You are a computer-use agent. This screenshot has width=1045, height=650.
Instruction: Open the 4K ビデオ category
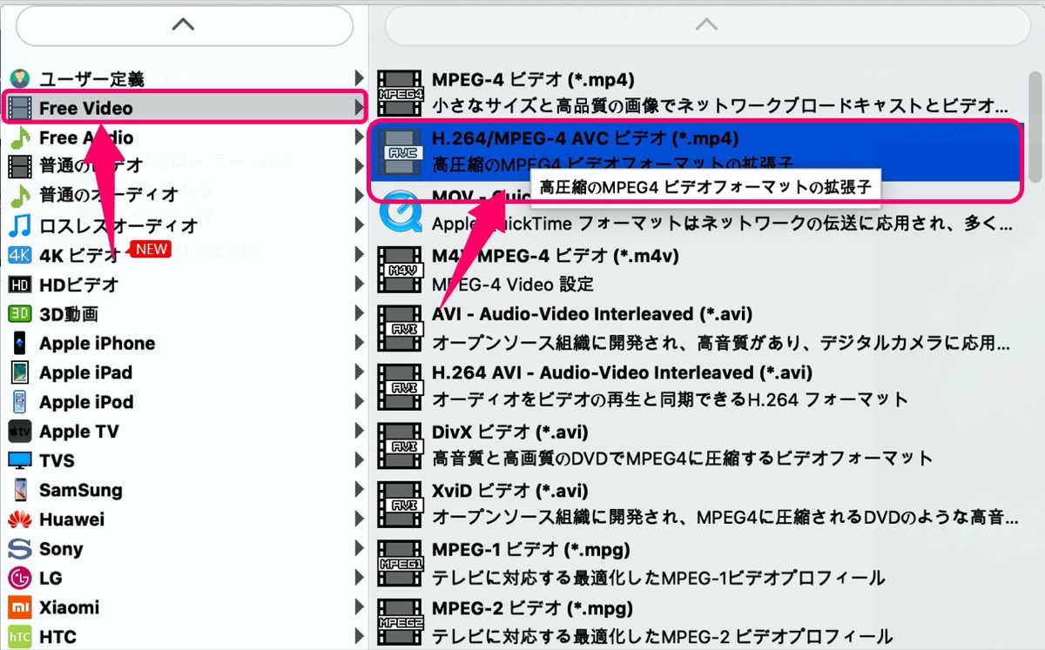[x=184, y=255]
